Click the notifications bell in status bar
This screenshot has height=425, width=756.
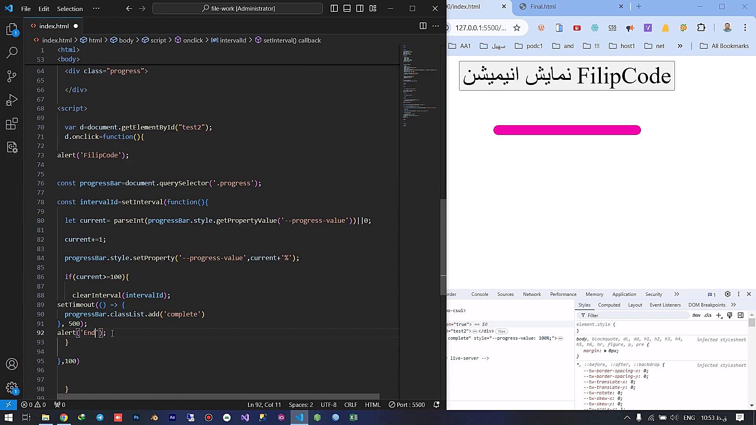436,405
